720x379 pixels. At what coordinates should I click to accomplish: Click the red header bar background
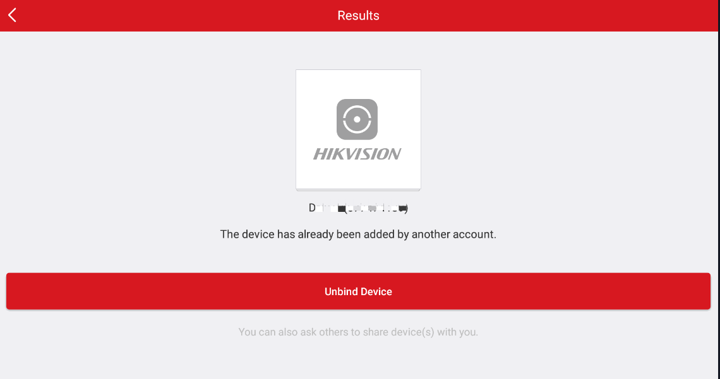point(551,16)
